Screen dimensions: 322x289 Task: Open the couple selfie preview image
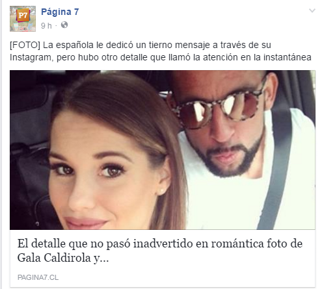click(163, 150)
